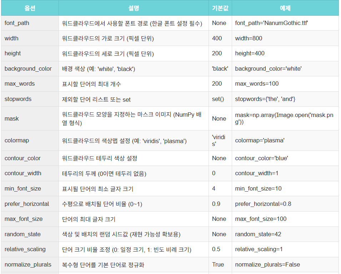Click description 단어의 최대 글자 크기
Screen dimensions: 341x274
pyautogui.click(x=89, y=219)
